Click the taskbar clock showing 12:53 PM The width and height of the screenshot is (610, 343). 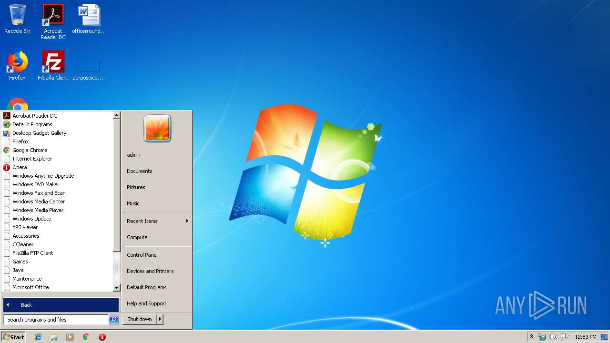click(585, 337)
